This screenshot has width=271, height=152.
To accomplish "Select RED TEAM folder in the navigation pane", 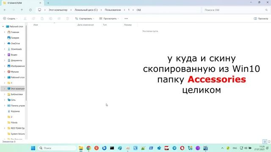I will [x=16, y=128].
